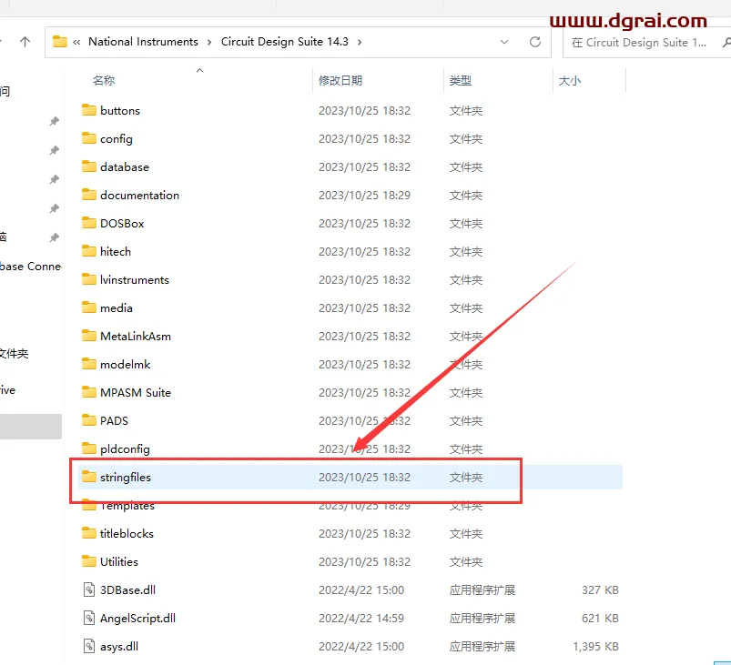Viewport: 731px width, 665px height.
Task: Expand chevron after National Instruments breadcrumb
Action: point(209,43)
